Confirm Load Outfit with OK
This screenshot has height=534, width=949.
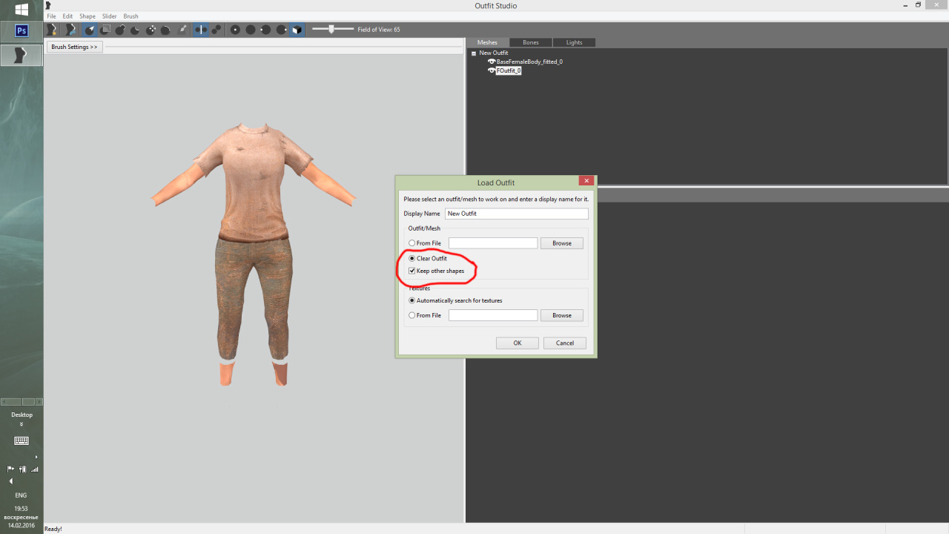518,343
